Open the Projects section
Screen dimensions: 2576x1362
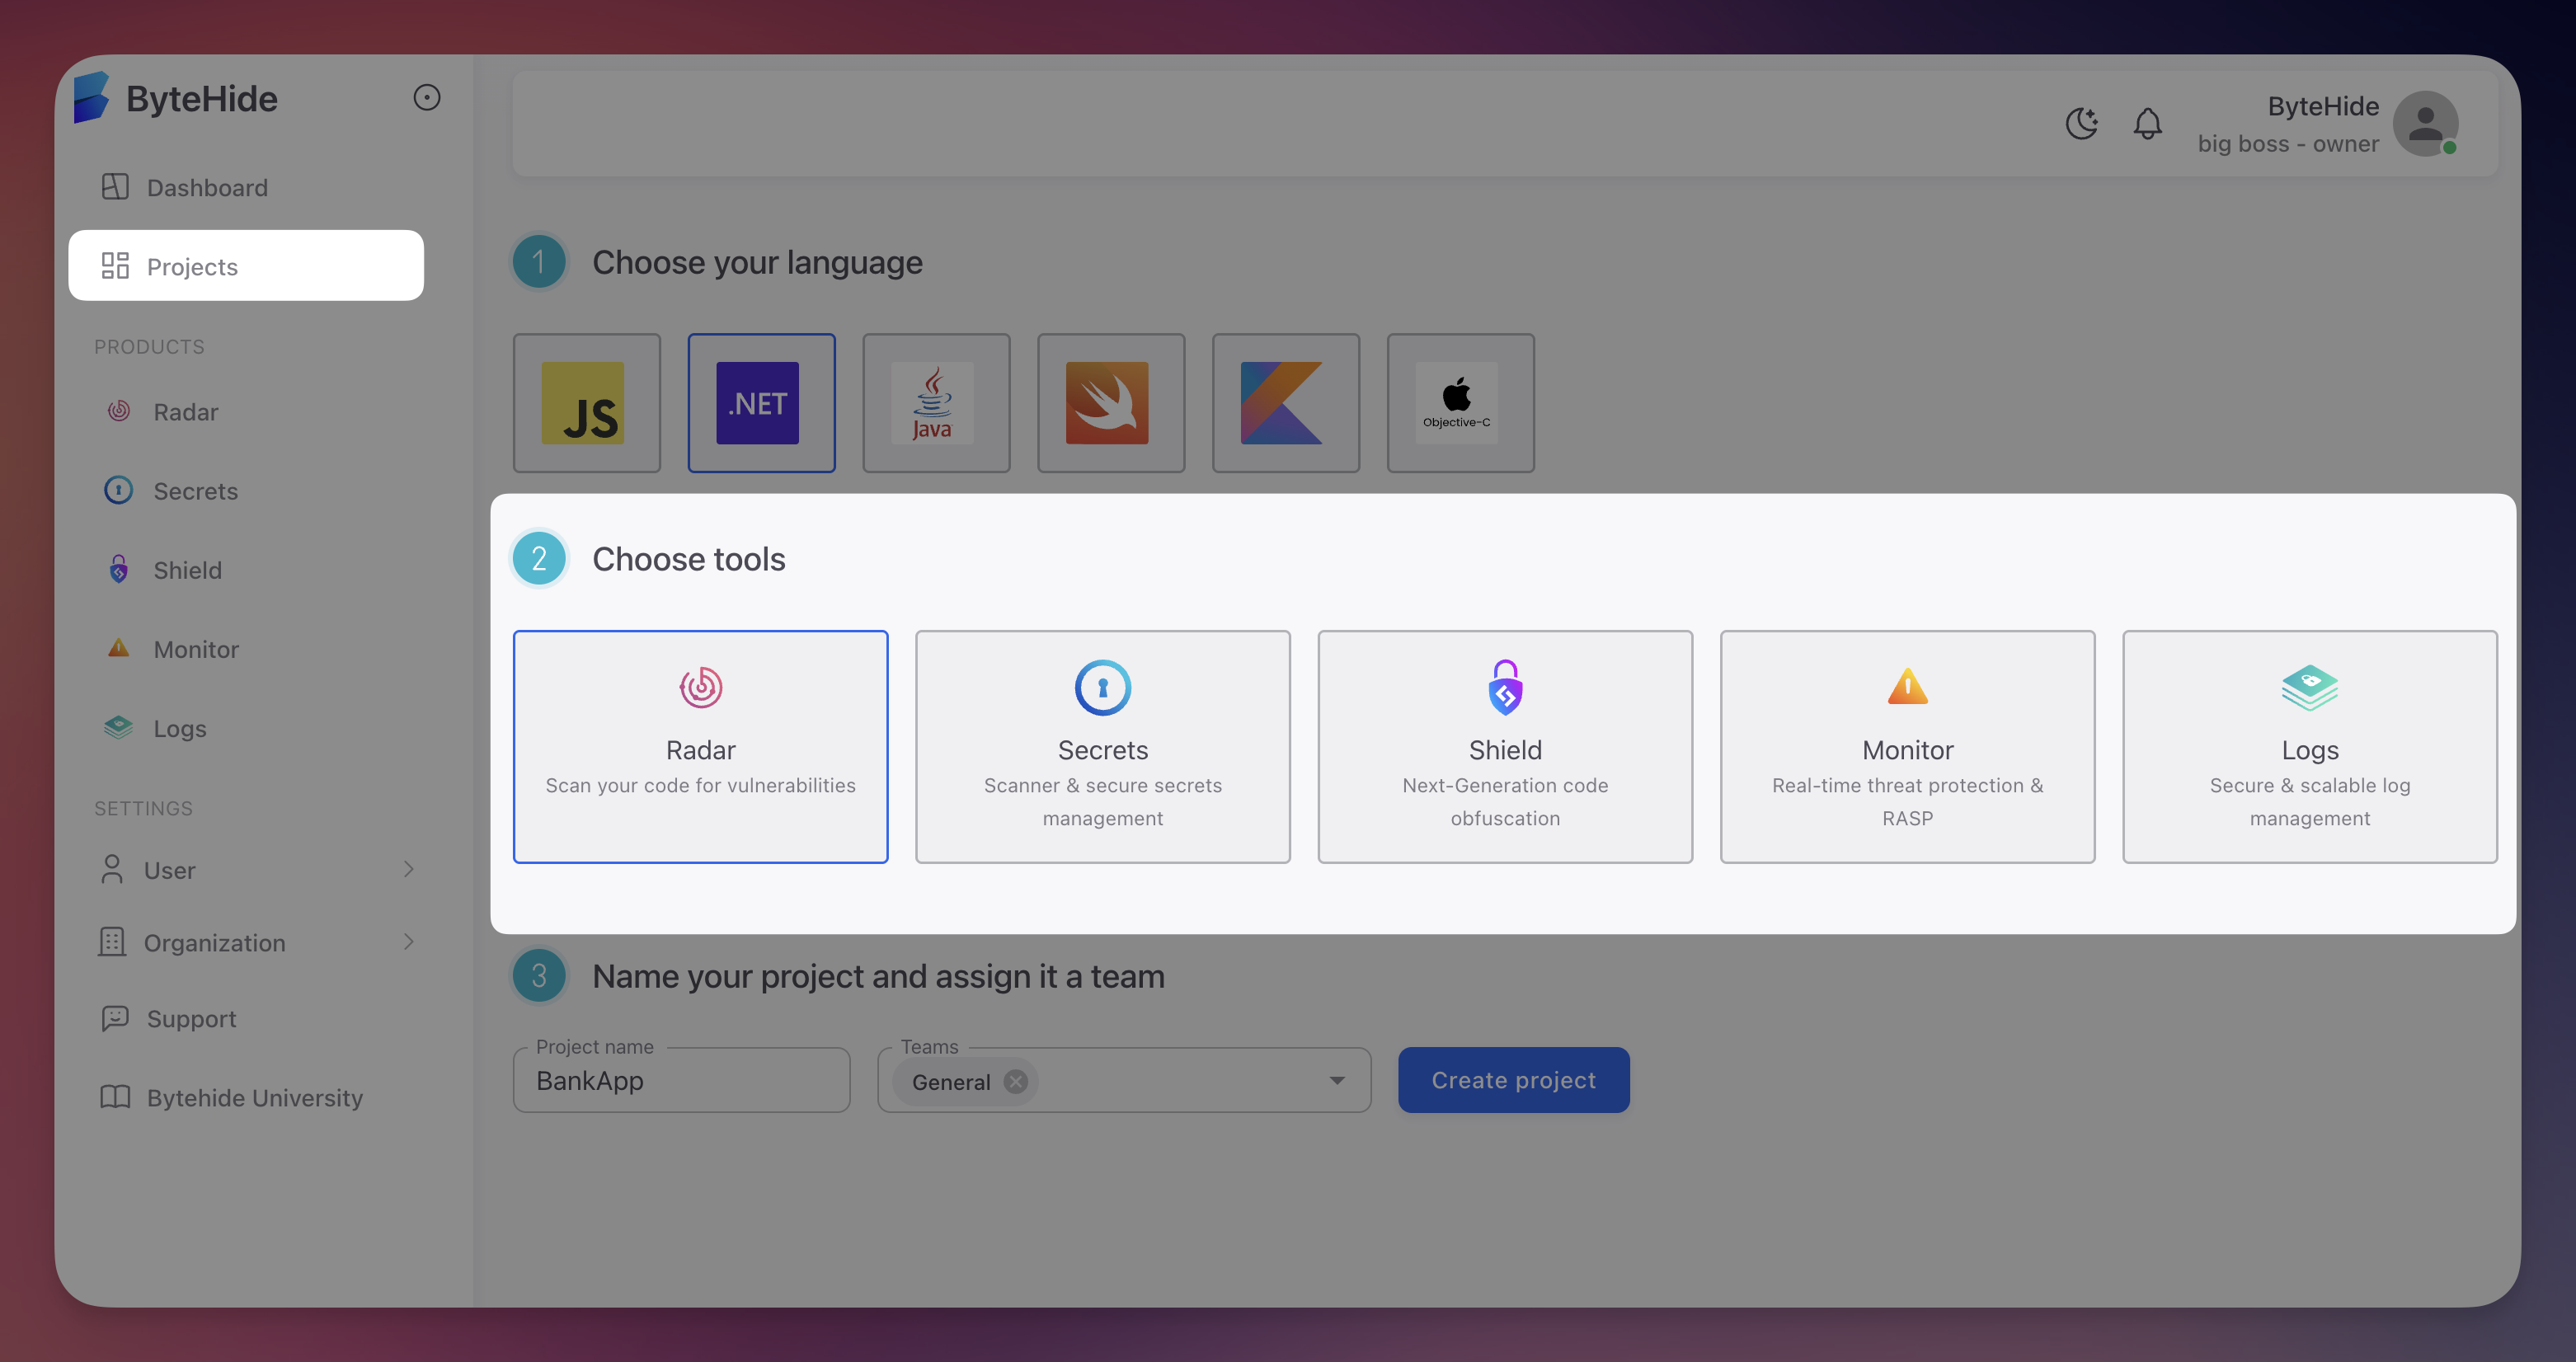pyautogui.click(x=193, y=266)
